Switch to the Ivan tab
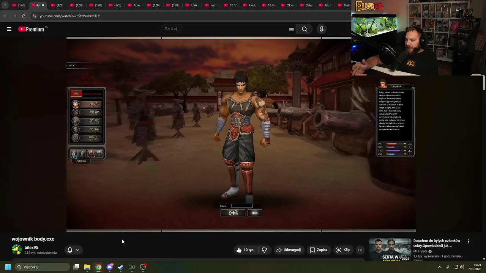The height and width of the screenshot is (273, 486). coord(211,5)
